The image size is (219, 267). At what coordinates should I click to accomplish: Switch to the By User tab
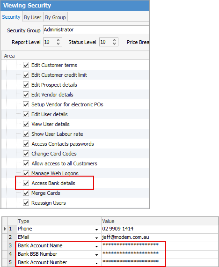pos(33,17)
